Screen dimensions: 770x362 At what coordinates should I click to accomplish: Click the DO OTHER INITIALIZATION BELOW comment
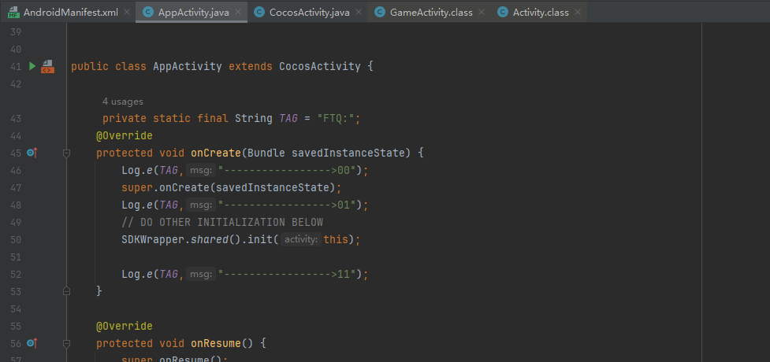[x=222, y=222]
